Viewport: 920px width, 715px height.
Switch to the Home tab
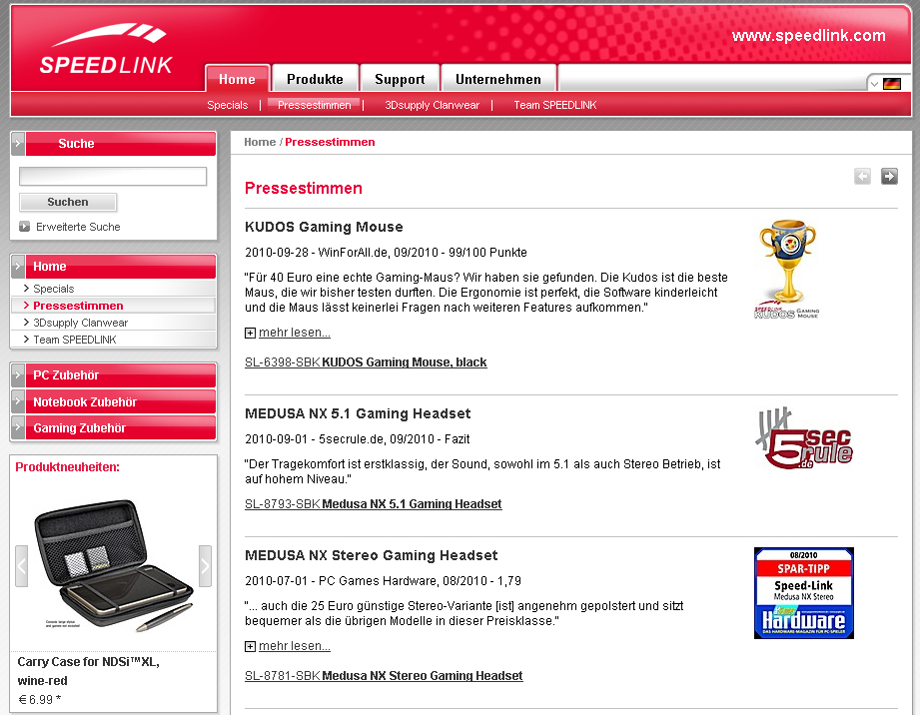coord(237,79)
